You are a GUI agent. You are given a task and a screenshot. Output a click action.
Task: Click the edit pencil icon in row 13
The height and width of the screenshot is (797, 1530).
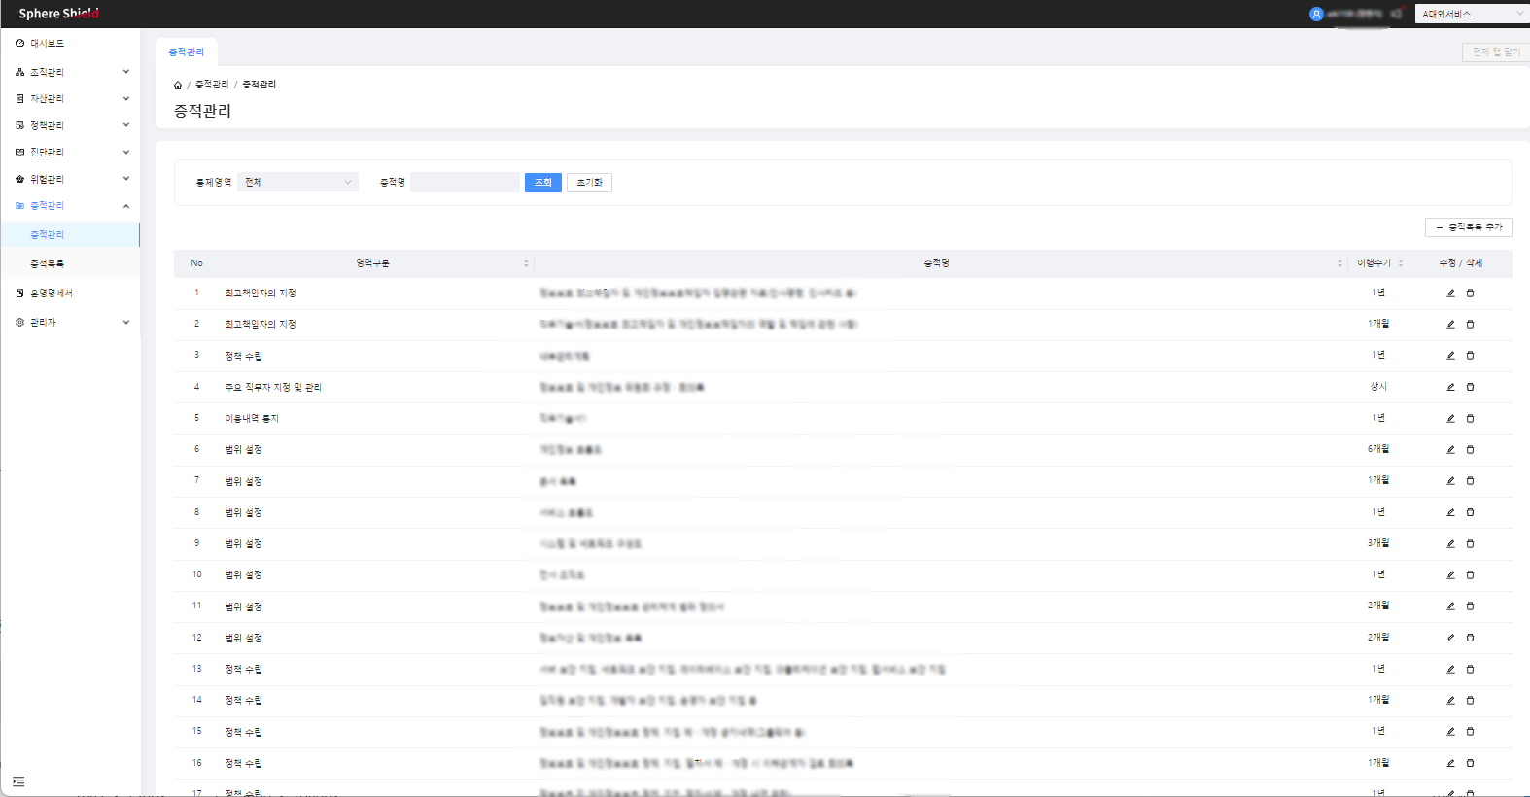[x=1450, y=670]
